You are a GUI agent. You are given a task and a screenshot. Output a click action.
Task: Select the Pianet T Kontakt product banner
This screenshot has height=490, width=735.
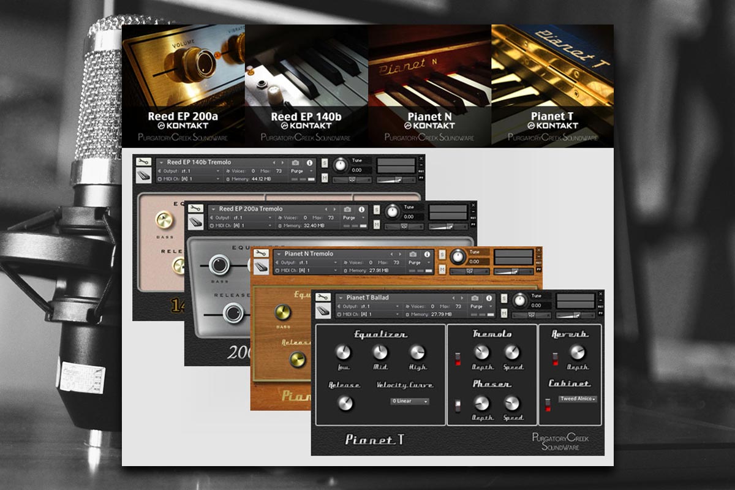552,86
